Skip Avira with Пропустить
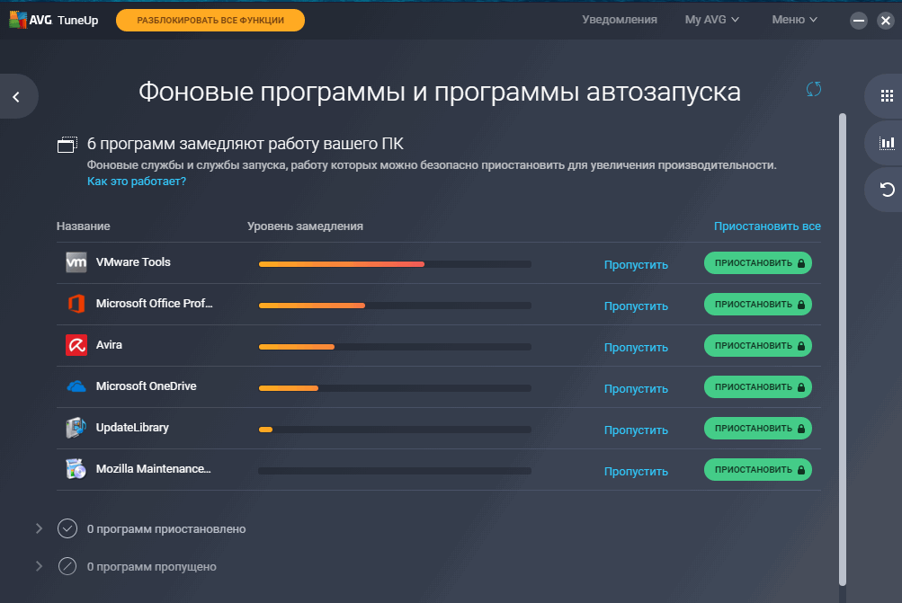Image resolution: width=902 pixels, height=603 pixels. [x=636, y=347]
